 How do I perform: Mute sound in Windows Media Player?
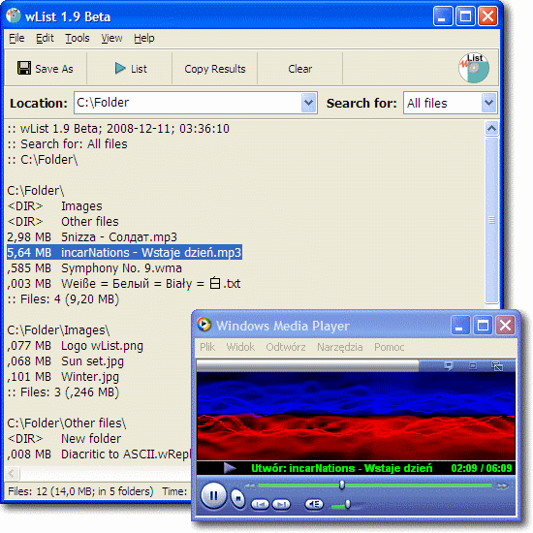coord(314,505)
